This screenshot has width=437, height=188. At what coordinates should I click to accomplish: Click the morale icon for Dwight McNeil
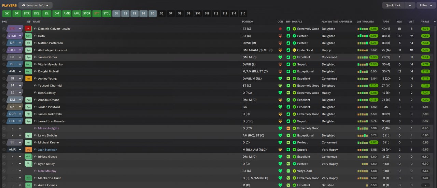pyautogui.click(x=294, y=71)
